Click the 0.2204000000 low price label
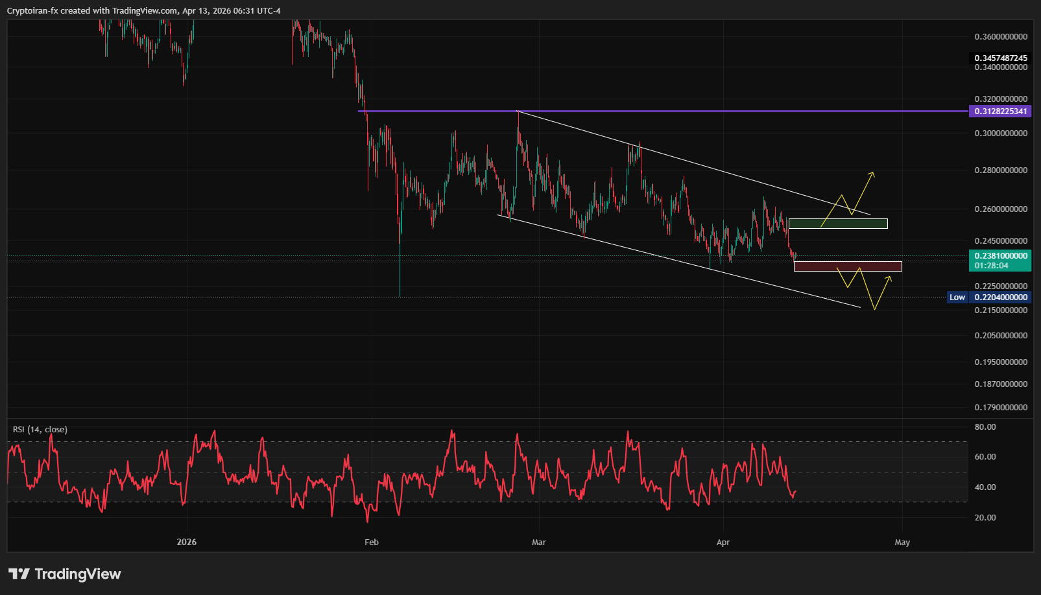This screenshot has width=1041, height=595. pos(1000,297)
